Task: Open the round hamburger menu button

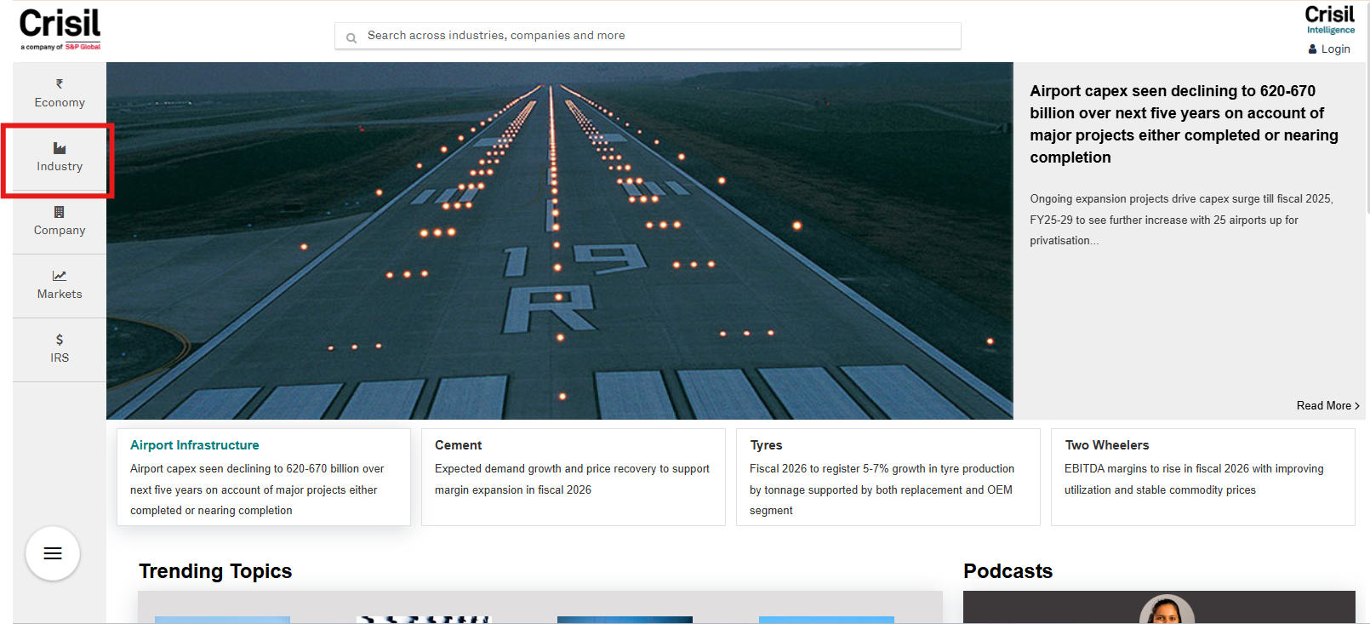Action: pyautogui.click(x=53, y=553)
